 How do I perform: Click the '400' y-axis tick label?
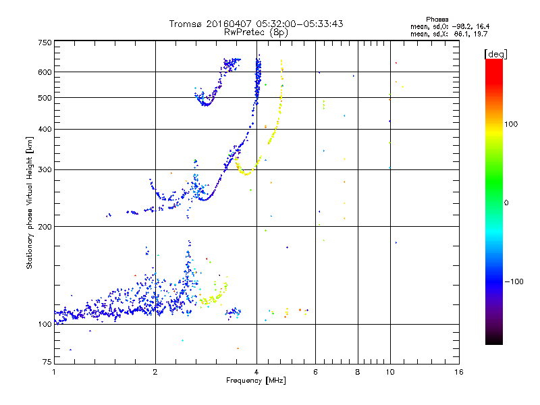45,130
